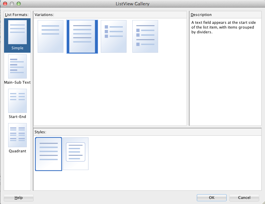Click the Description panel header

(x=225, y=15)
